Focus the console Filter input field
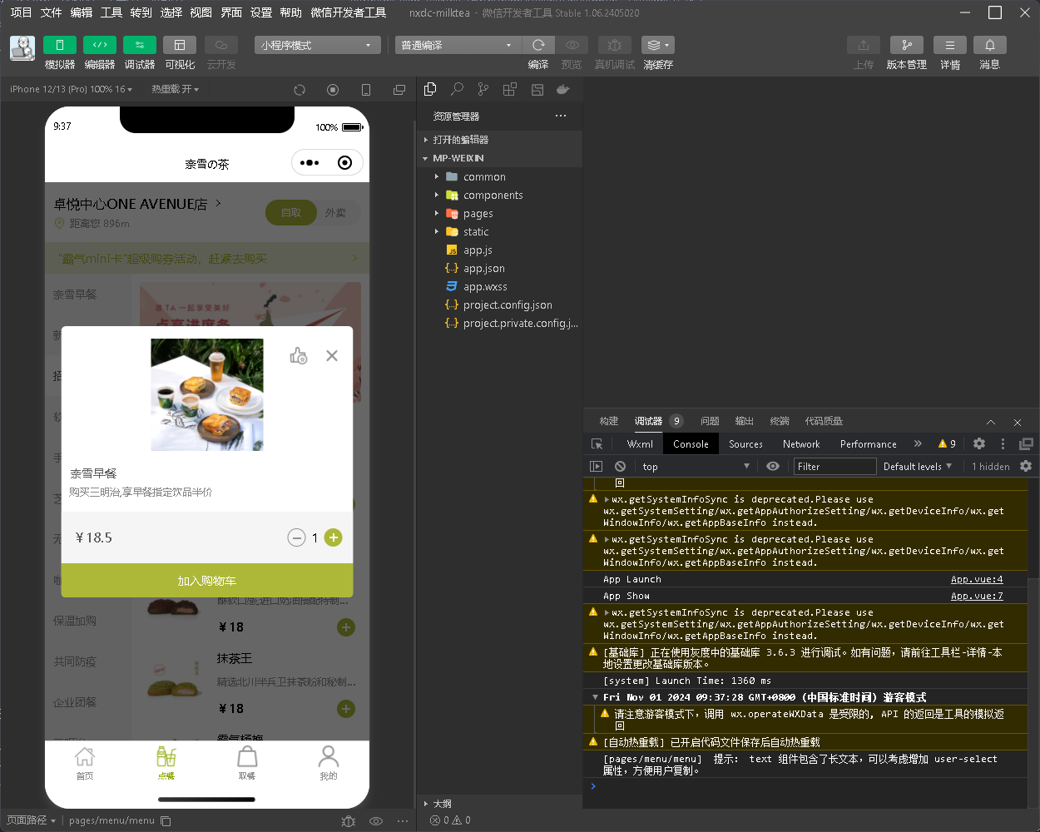 pos(834,467)
